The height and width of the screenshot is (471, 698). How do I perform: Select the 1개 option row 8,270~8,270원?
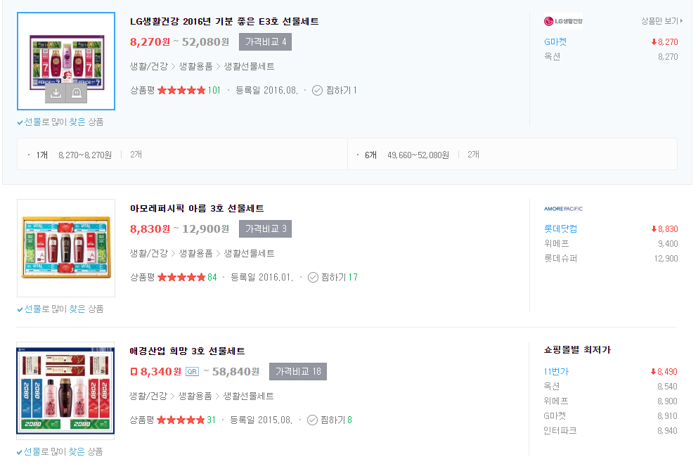pos(84,155)
